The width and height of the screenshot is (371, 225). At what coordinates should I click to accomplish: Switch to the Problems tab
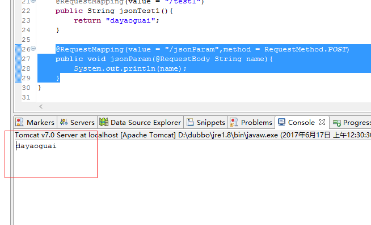251,123
